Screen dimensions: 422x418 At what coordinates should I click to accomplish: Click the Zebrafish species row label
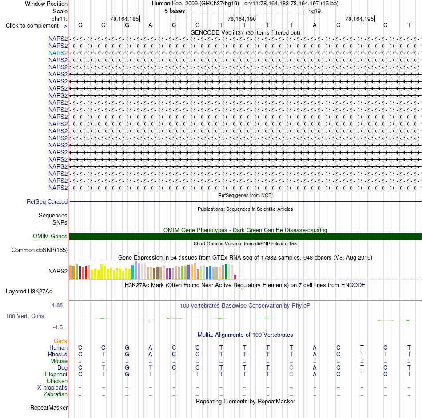pyautogui.click(x=56, y=394)
